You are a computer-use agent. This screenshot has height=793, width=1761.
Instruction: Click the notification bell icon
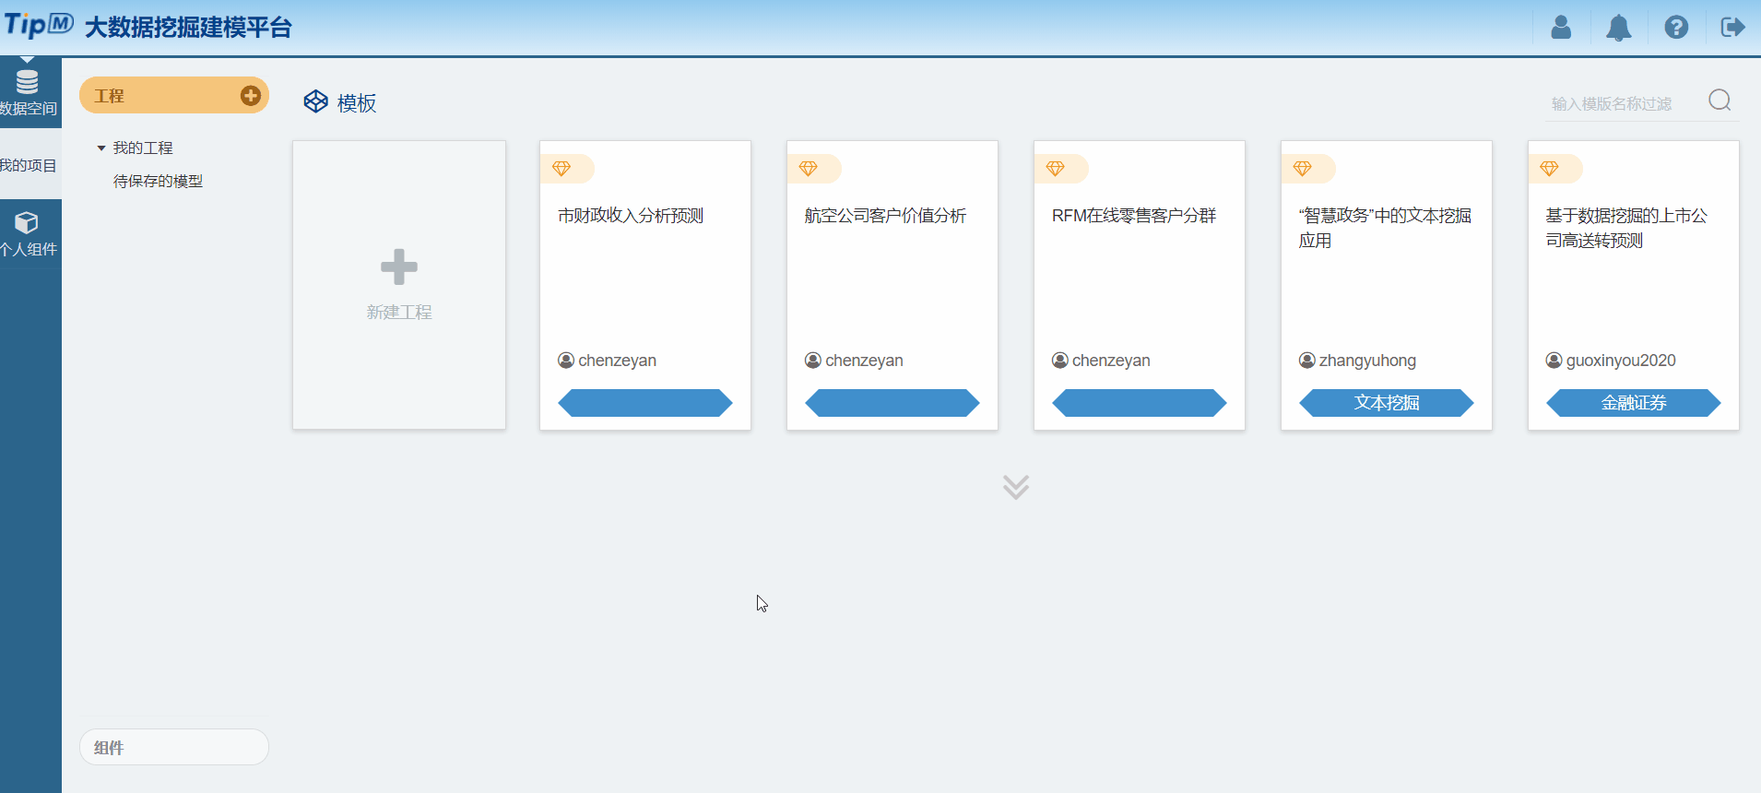[x=1618, y=28]
